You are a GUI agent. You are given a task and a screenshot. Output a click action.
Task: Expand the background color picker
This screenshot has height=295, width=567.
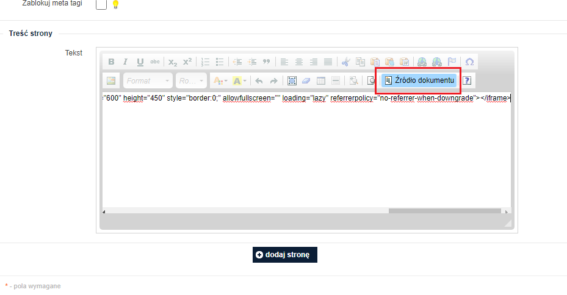click(239, 80)
